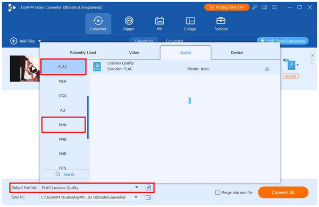
Task: Click the Convert All button
Action: [283, 192]
